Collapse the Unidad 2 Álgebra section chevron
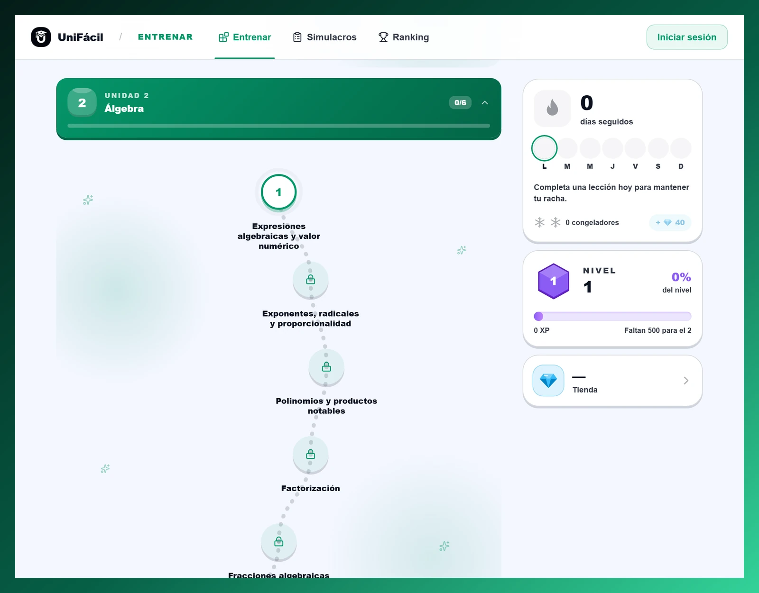The height and width of the screenshot is (593, 759). coord(485,102)
